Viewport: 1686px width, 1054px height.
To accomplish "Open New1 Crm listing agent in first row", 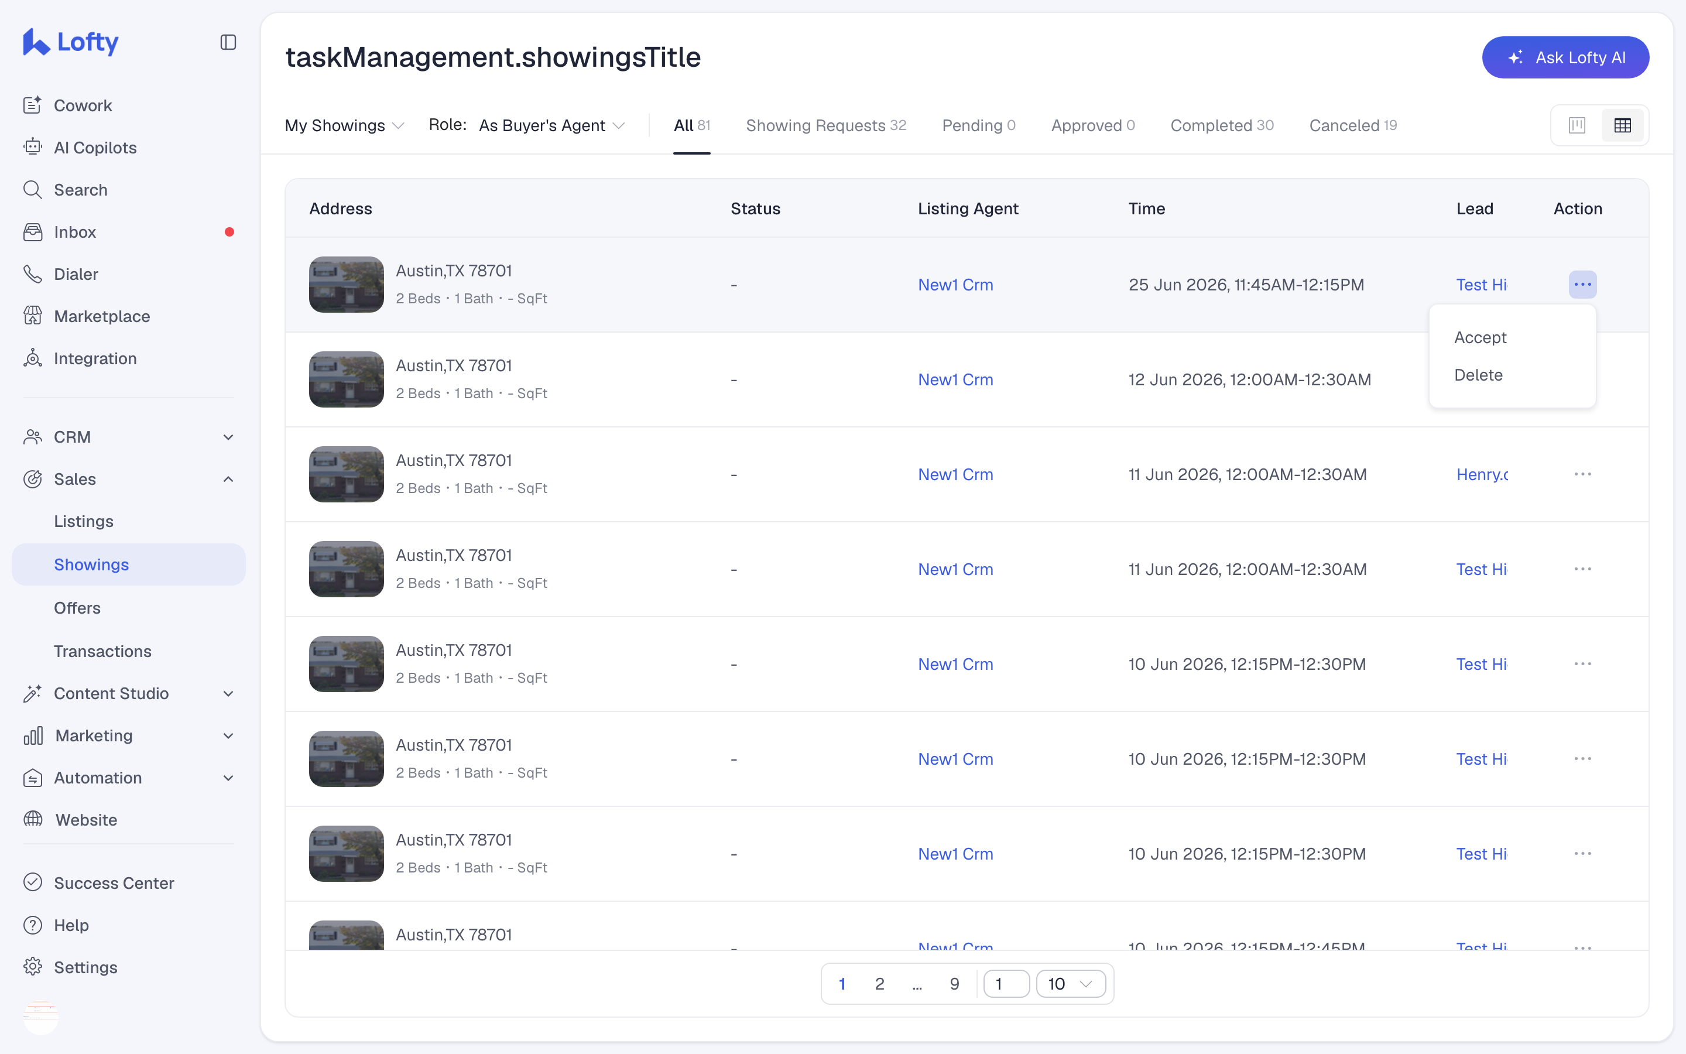I will coord(955,285).
